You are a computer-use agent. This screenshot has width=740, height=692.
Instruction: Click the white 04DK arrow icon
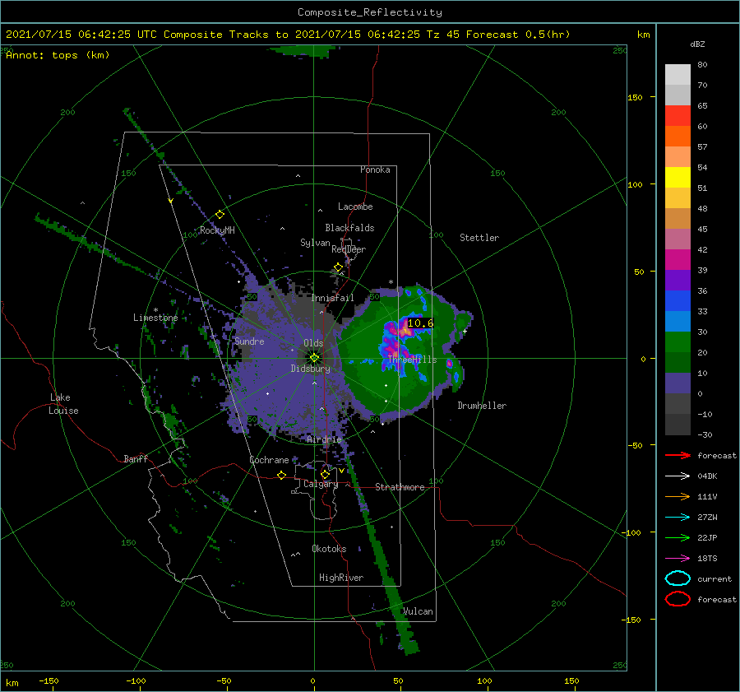(x=678, y=476)
